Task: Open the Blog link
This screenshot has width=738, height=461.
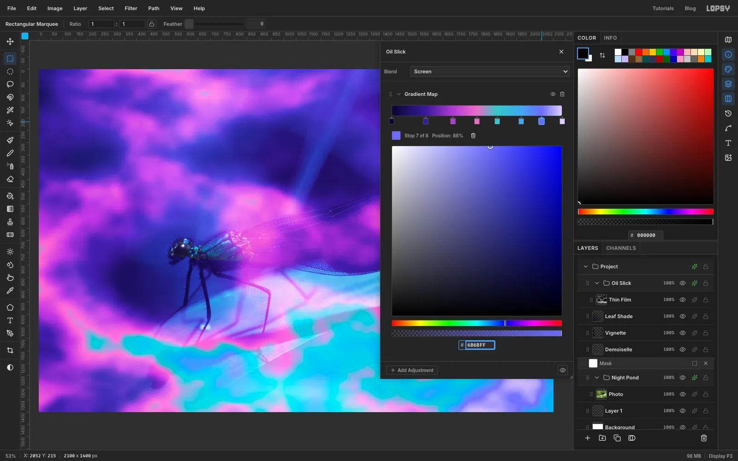Action: tap(690, 8)
